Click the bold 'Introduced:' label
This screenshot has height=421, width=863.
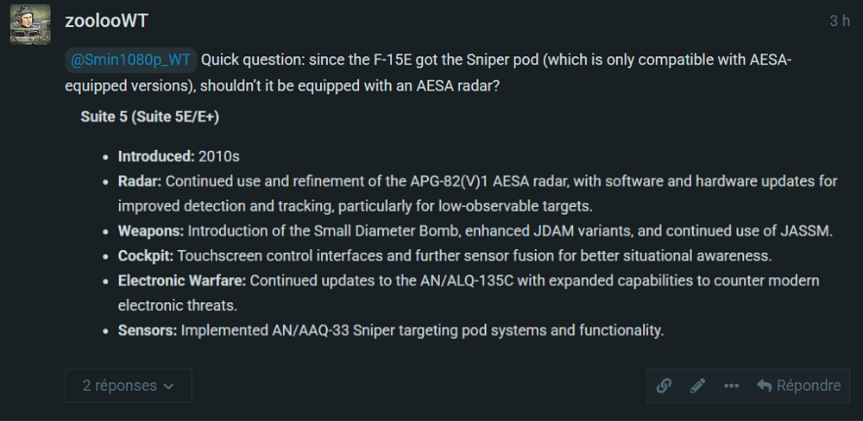pyautogui.click(x=156, y=156)
